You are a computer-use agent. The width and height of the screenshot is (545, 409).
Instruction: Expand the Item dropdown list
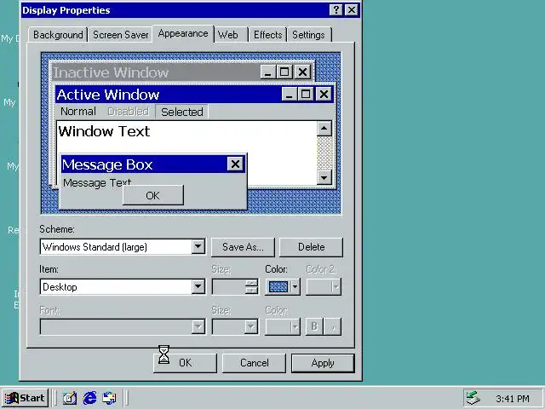pos(198,287)
